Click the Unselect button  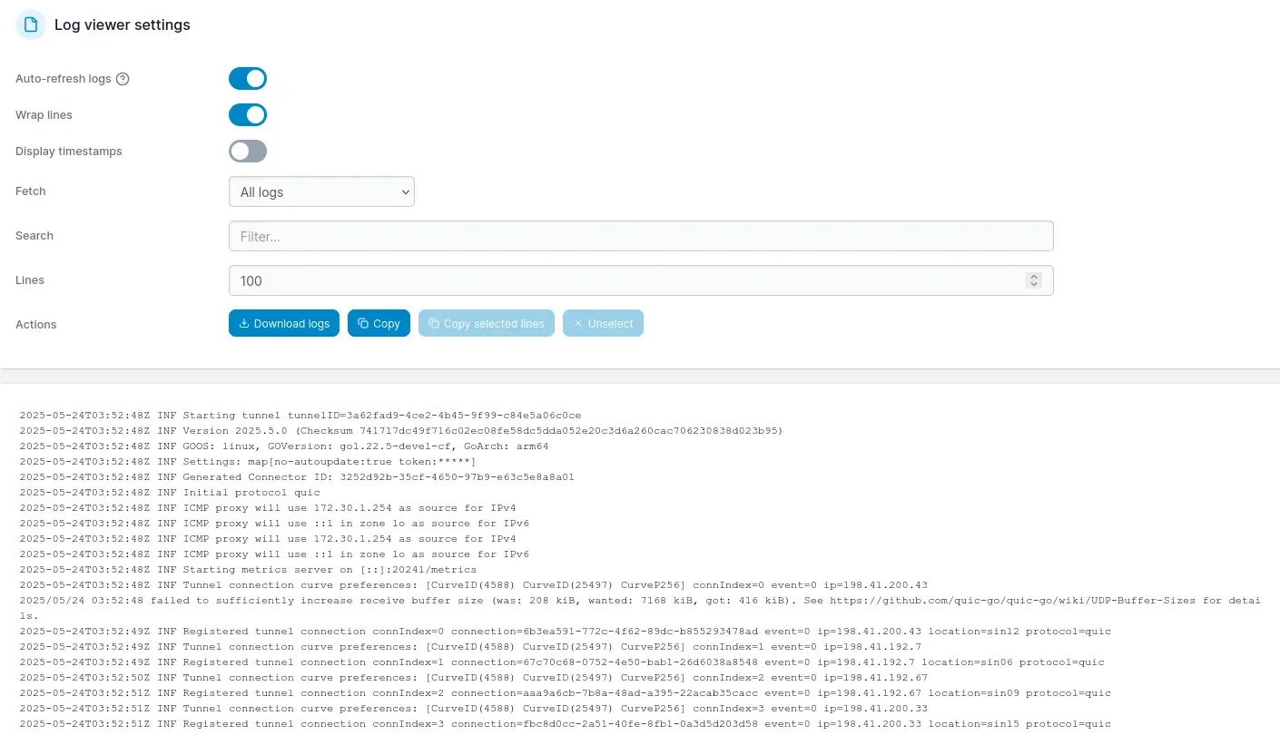coord(603,324)
